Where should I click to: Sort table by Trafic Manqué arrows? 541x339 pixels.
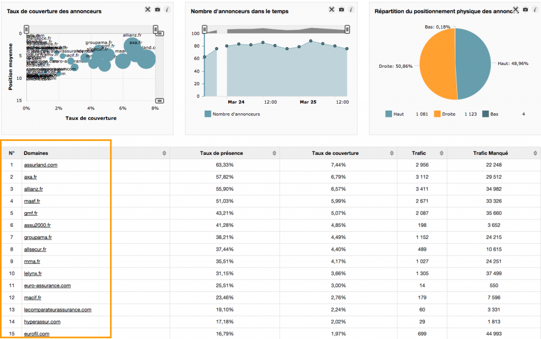pos(535,153)
